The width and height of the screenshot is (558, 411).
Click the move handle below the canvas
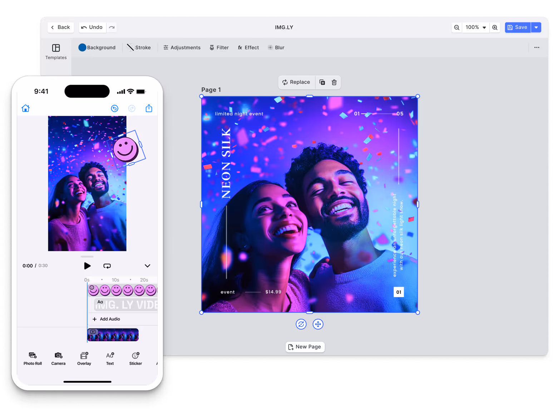(x=318, y=324)
